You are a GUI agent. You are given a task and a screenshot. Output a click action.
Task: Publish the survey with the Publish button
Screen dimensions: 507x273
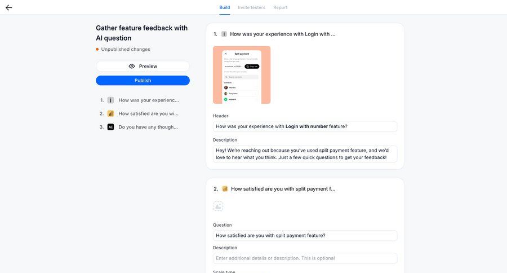click(143, 81)
